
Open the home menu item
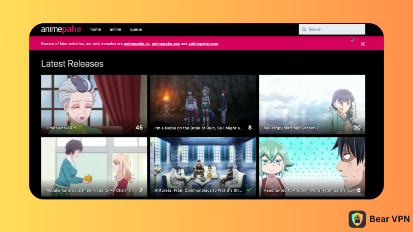(x=96, y=29)
